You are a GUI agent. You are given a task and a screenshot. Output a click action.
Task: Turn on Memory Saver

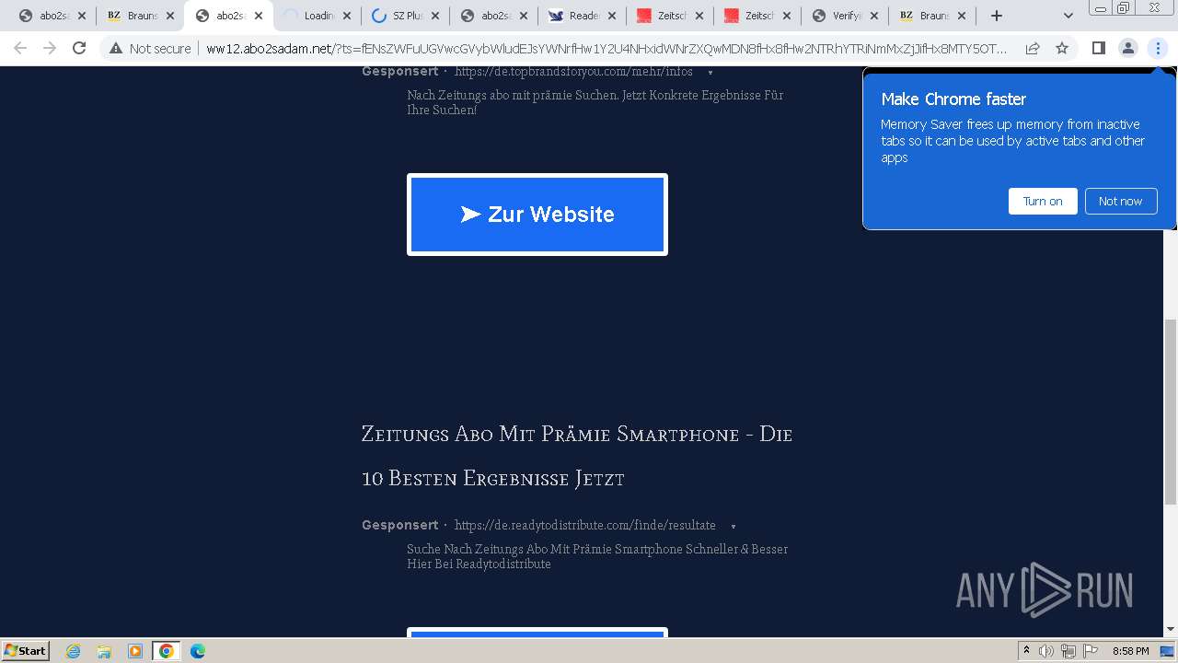tap(1043, 201)
